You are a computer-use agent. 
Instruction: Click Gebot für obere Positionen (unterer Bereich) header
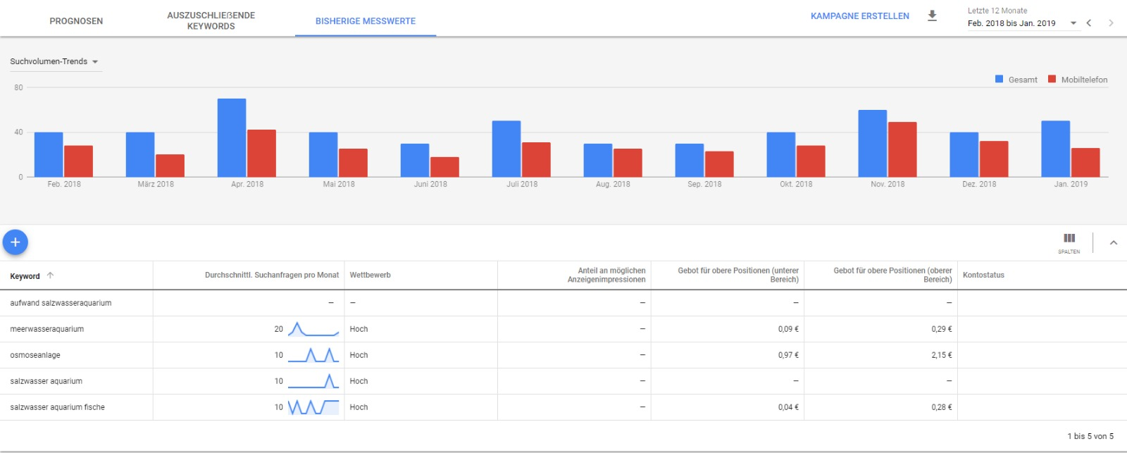738,275
